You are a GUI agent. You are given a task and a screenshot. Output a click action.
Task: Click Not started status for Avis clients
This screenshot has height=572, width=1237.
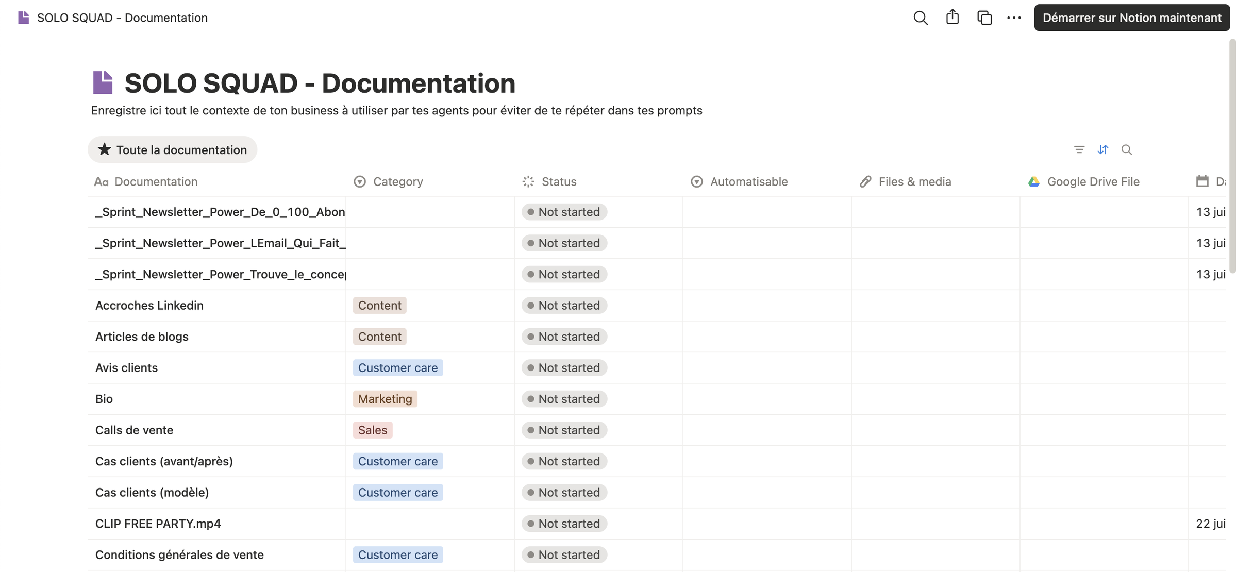(x=564, y=368)
